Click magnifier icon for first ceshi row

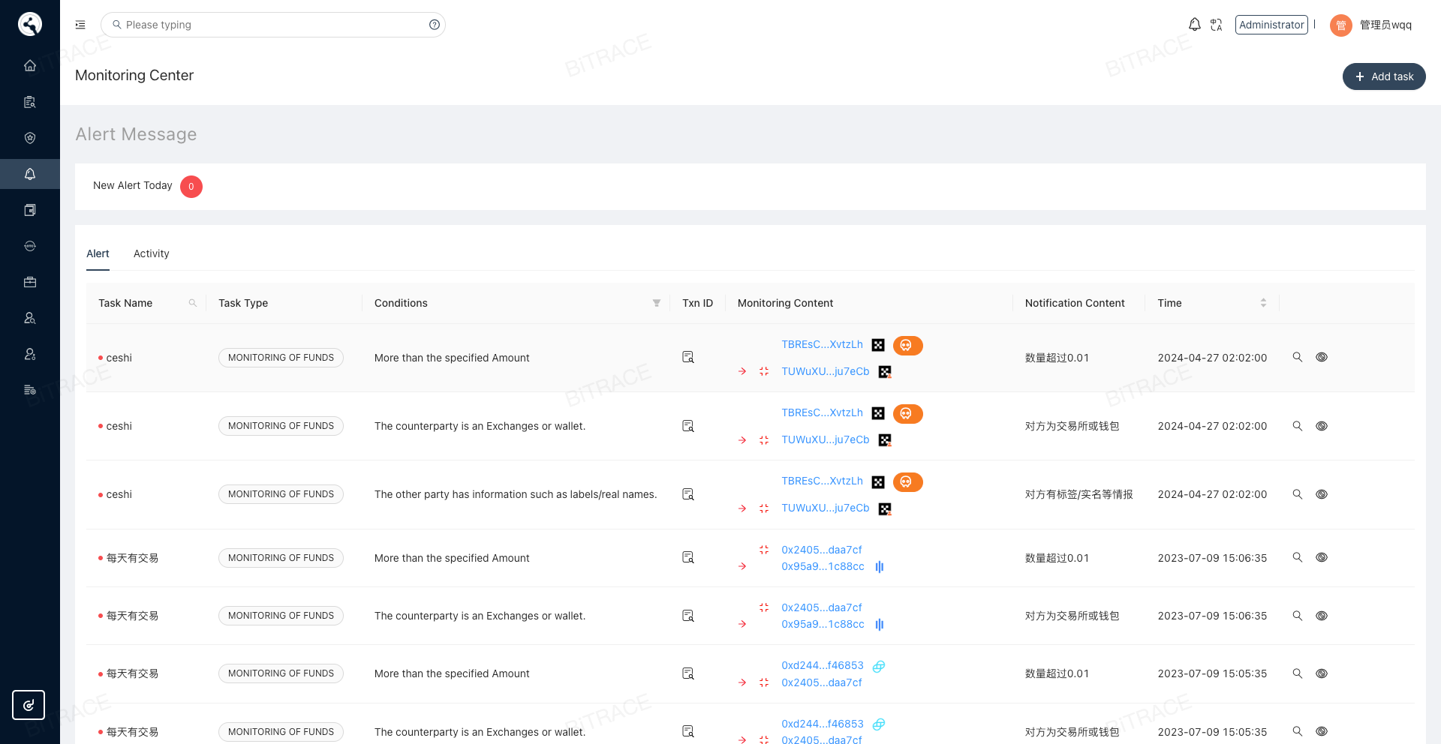coord(1297,357)
